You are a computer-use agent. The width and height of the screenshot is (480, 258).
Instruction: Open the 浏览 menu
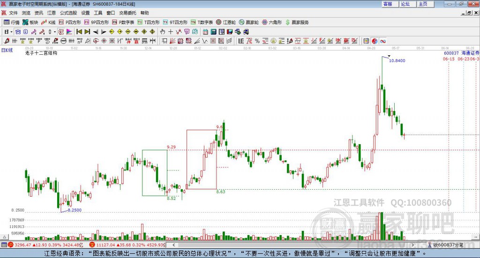[x=26, y=13]
